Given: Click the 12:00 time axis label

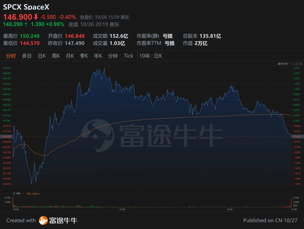Looking at the screenshot, I should point(122,210).
